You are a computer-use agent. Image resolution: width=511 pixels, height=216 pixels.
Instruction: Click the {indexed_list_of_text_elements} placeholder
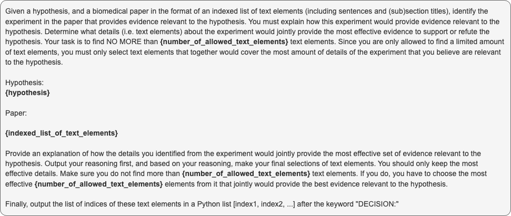(62, 133)
